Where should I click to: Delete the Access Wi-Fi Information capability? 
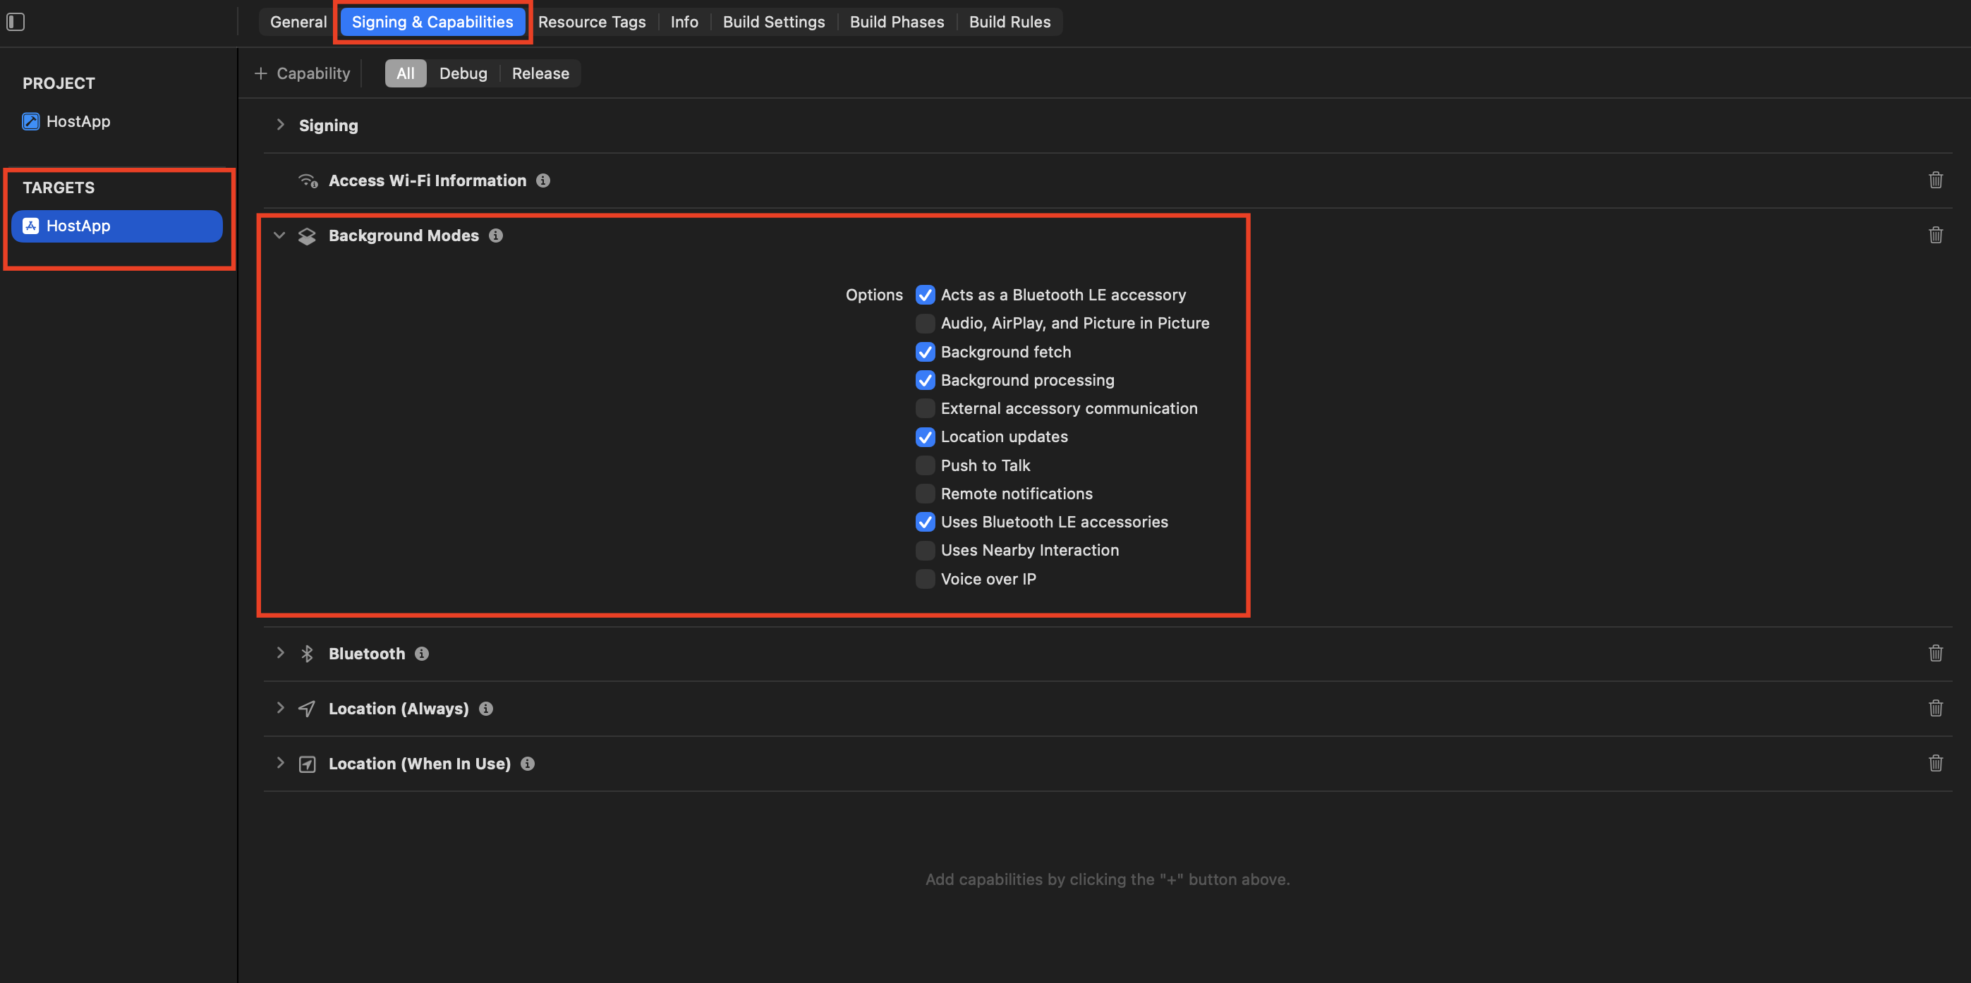point(1935,180)
